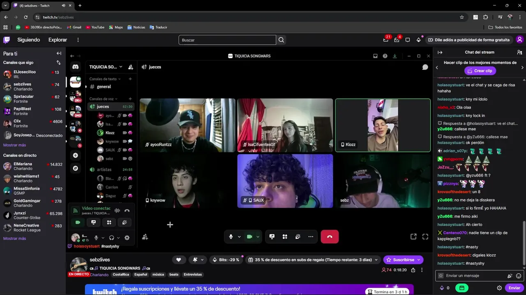Image resolution: width=526 pixels, height=295 pixels.
Task: Click the Buscar search box
Action: click(x=227, y=40)
